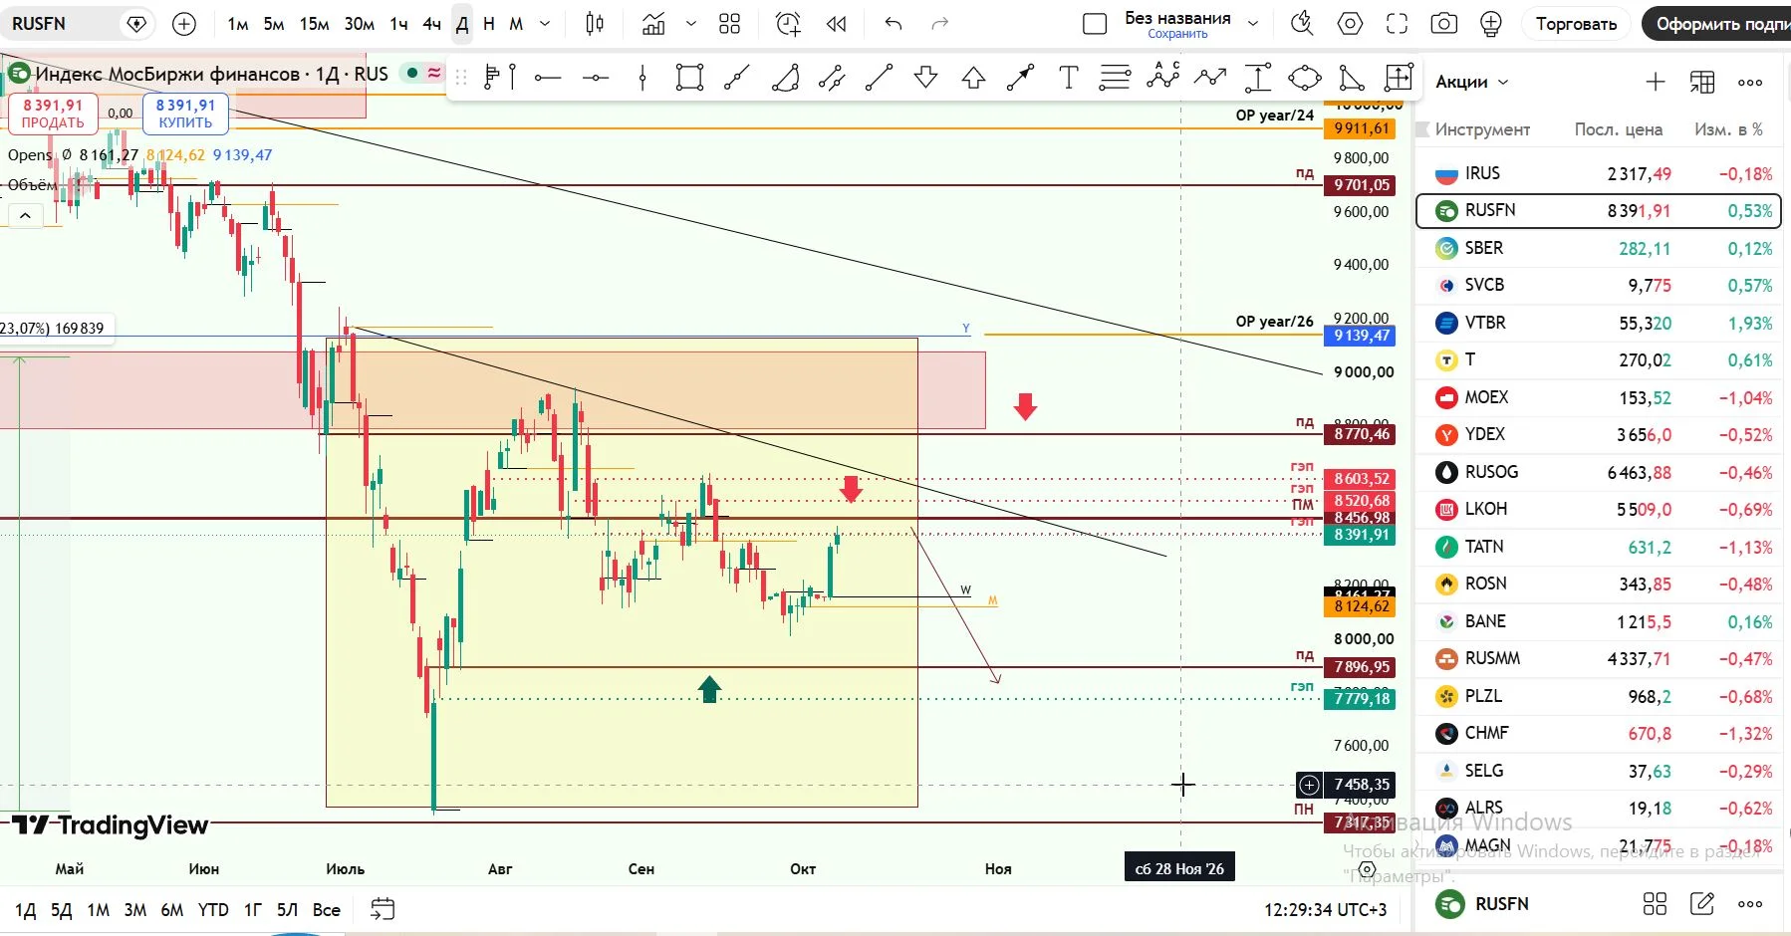Viewport: 1791px width, 936px height.
Task: Enter fullscreen mode icon
Action: (x=1398, y=24)
